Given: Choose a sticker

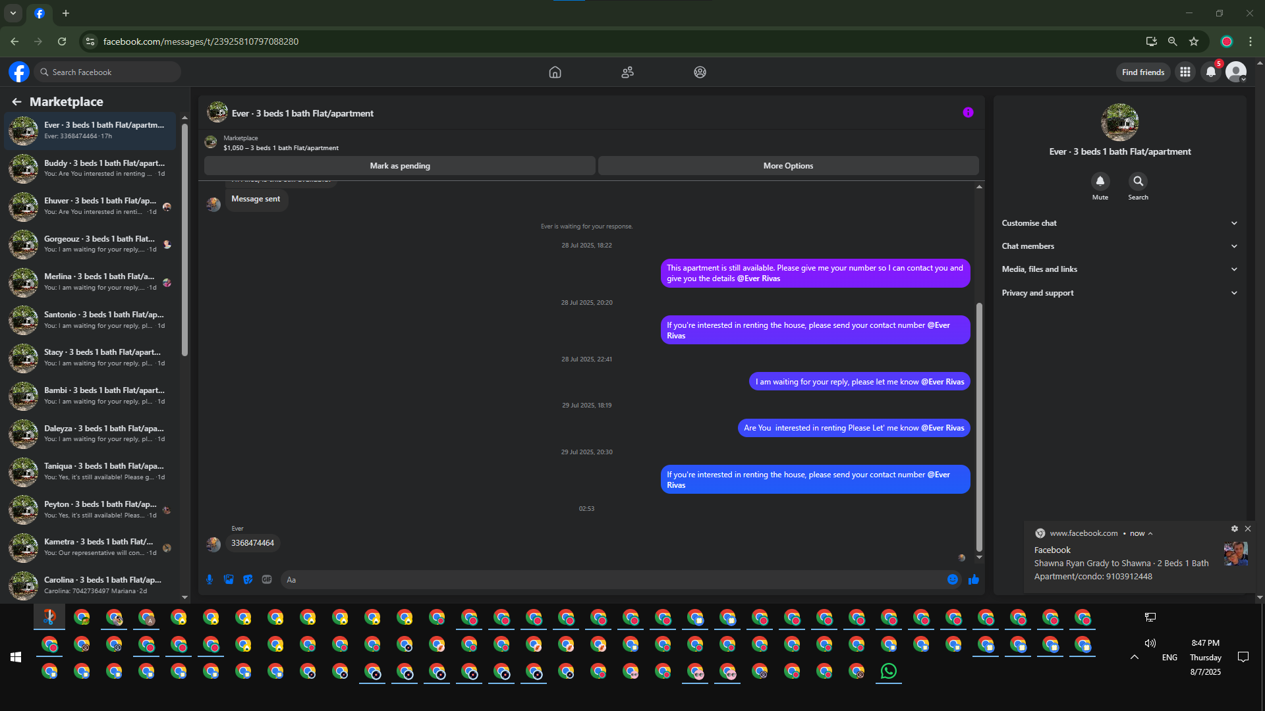Looking at the screenshot, I should tap(248, 579).
